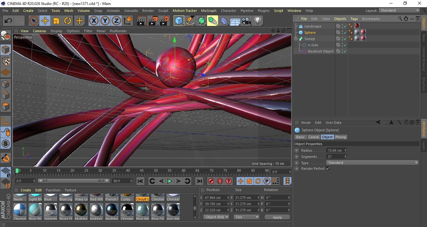Open the viewport Cameras menu
The width and height of the screenshot is (427, 227).
[40, 31]
